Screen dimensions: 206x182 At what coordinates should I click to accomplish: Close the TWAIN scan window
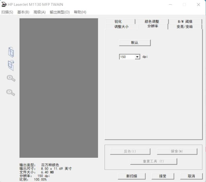click(199, 5)
